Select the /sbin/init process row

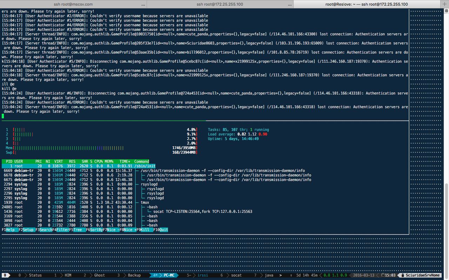tap(79, 166)
